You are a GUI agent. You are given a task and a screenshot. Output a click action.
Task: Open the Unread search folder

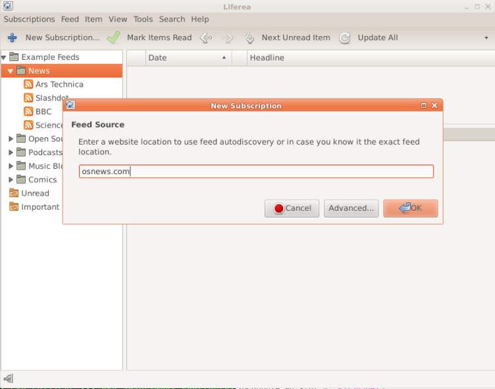[x=35, y=193]
